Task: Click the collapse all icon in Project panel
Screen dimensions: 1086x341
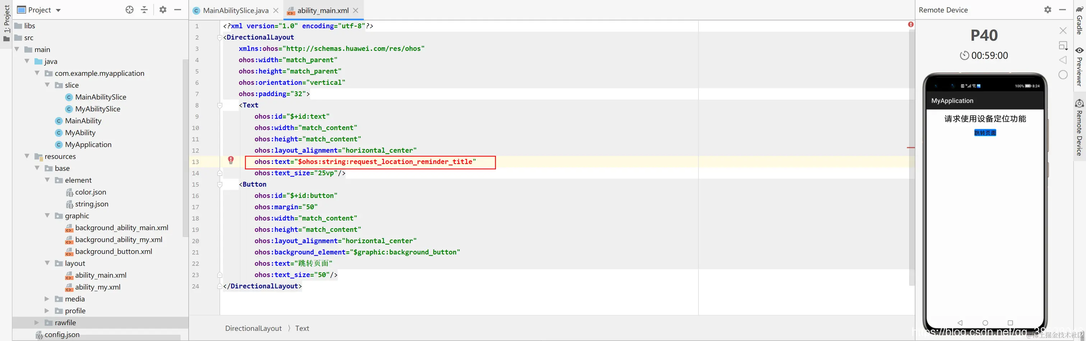Action: [x=144, y=9]
